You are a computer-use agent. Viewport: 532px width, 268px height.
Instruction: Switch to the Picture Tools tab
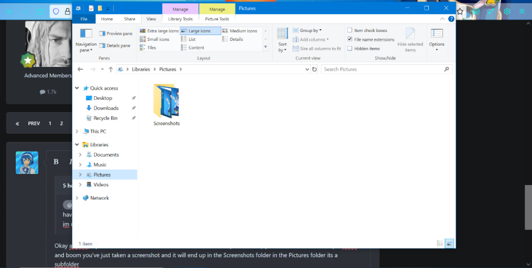tap(217, 19)
